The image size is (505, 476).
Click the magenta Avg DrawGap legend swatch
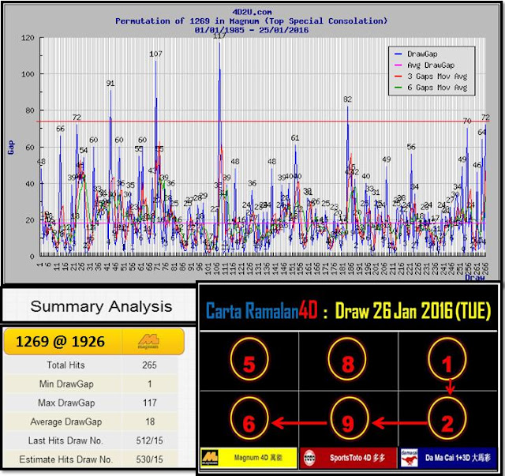(x=398, y=66)
